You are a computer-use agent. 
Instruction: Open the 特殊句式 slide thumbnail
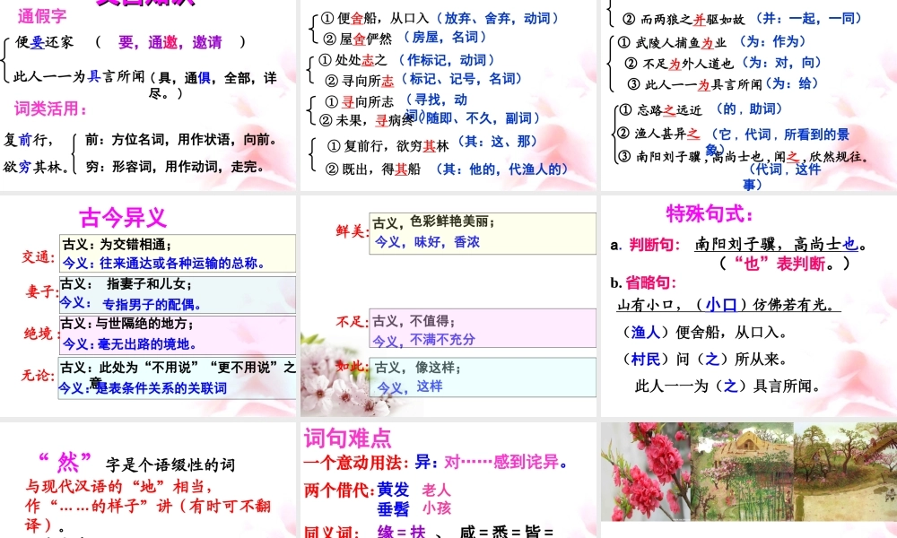click(749, 306)
